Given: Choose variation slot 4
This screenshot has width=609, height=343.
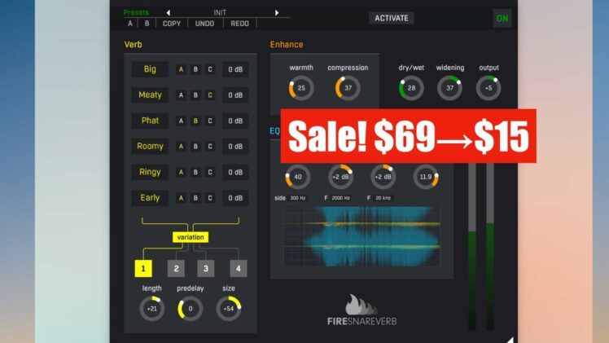Looking at the screenshot, I should point(238,268).
